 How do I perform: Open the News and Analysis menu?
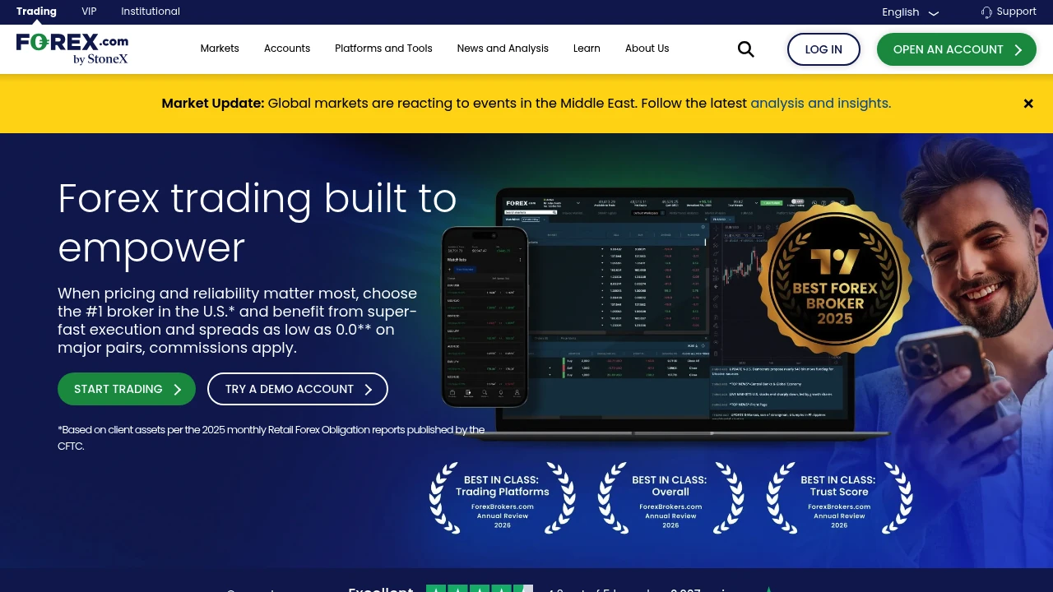[x=503, y=49]
